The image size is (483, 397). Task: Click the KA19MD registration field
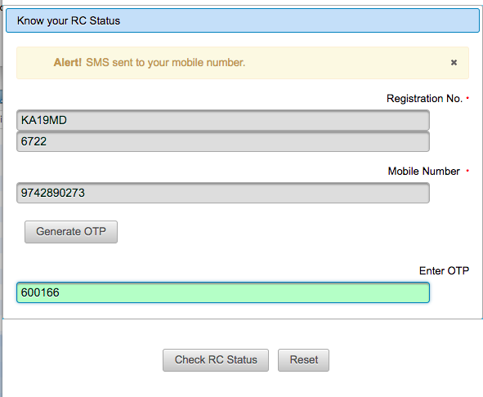(223, 120)
